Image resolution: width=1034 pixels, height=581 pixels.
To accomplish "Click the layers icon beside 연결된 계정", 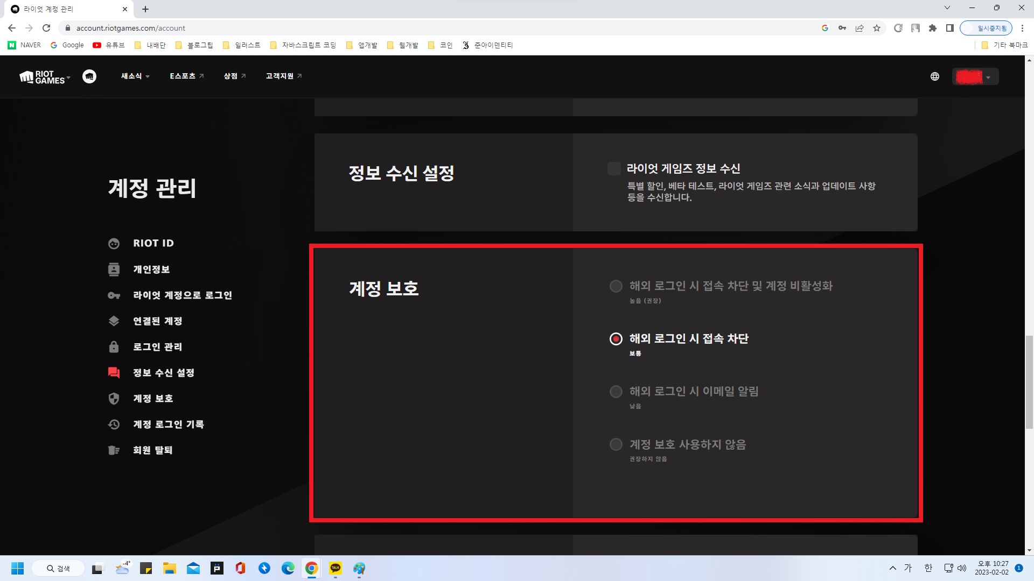I will 114,321.
